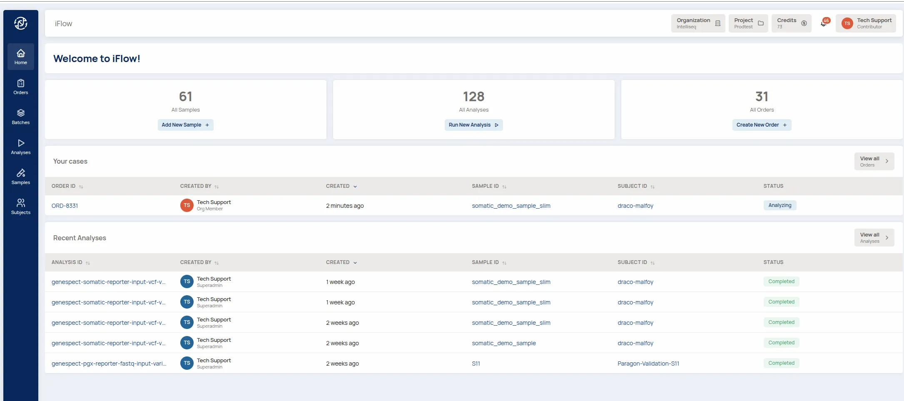Sort Your cases by Sample ID
Image resolution: width=904 pixels, height=401 pixels.
(489, 186)
